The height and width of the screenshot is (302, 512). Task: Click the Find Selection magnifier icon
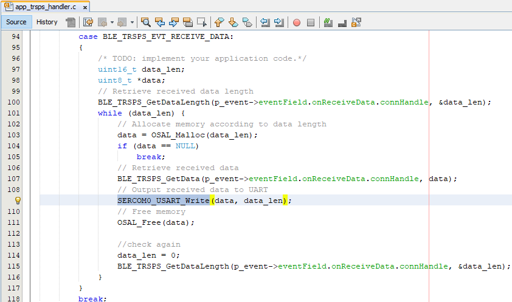(x=146, y=22)
